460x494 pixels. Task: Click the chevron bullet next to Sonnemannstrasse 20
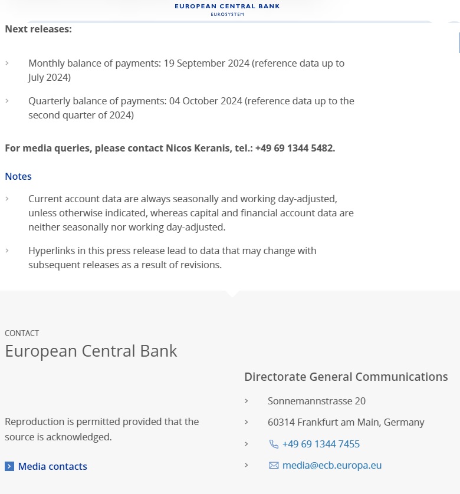247,401
